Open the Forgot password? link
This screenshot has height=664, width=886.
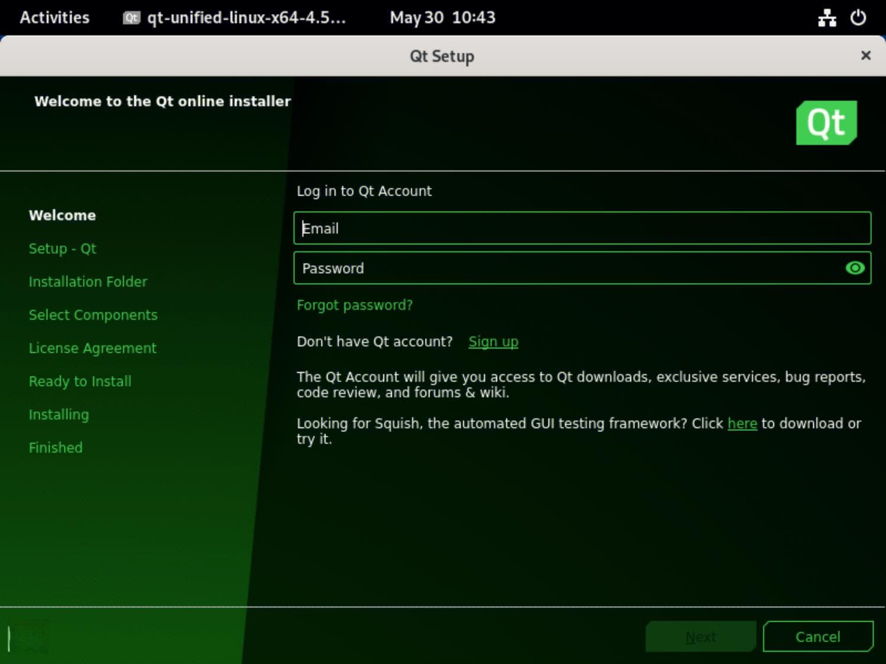click(354, 305)
